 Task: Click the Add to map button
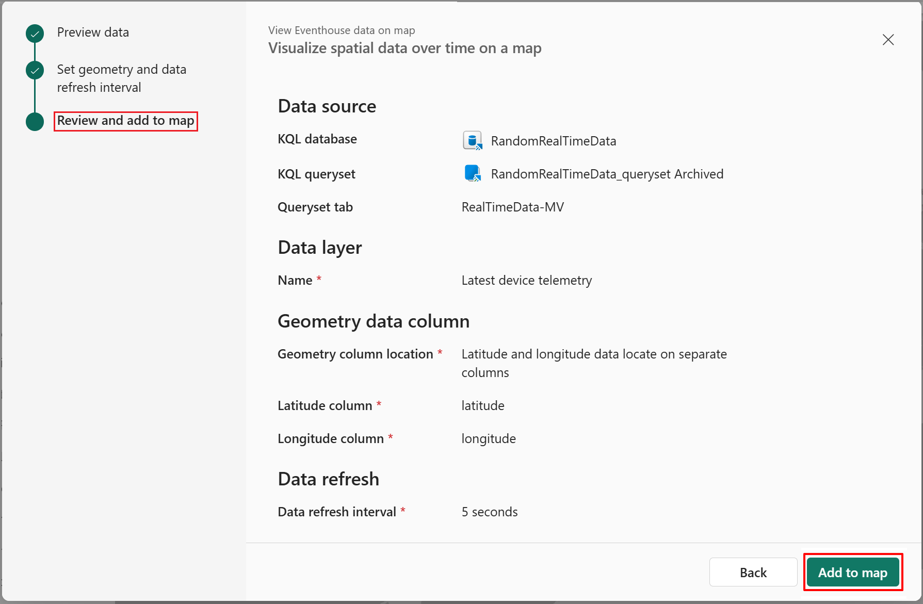click(852, 573)
